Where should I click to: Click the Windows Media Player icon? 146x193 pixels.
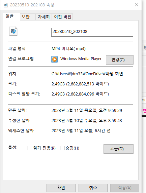(x=54, y=59)
